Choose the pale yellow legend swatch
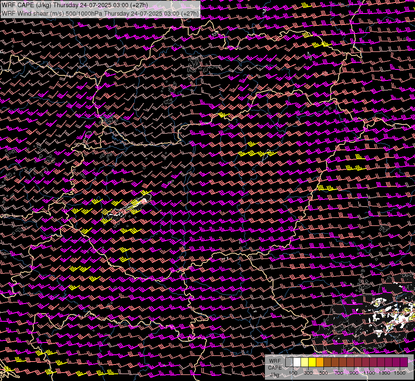This screenshot has width=415, height=381. (x=305, y=362)
